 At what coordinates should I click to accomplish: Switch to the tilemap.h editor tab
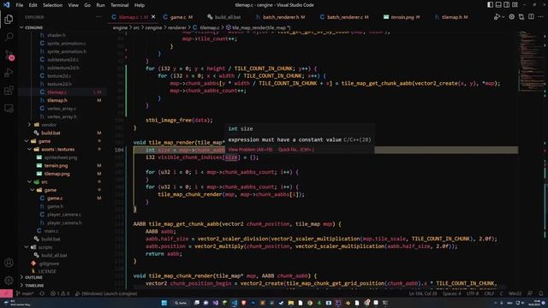[x=451, y=17]
